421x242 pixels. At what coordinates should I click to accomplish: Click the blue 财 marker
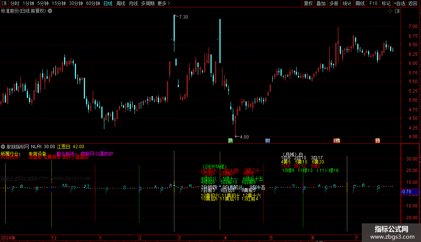pos(268,141)
